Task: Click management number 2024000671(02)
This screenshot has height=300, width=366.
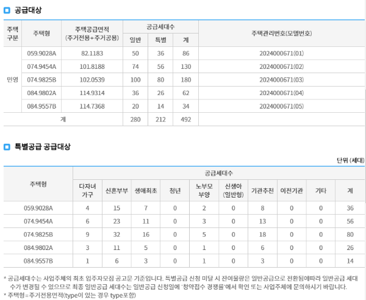Action: pyautogui.click(x=281, y=66)
